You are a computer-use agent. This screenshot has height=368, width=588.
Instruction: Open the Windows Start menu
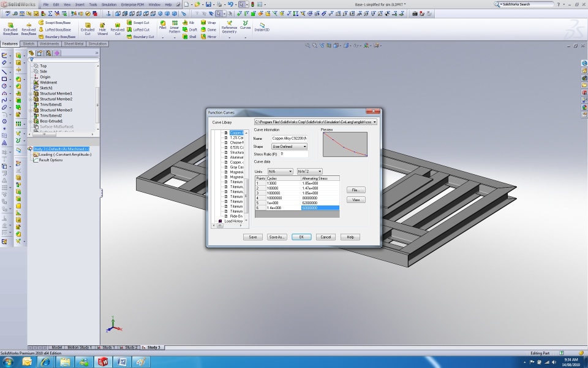pos(8,362)
